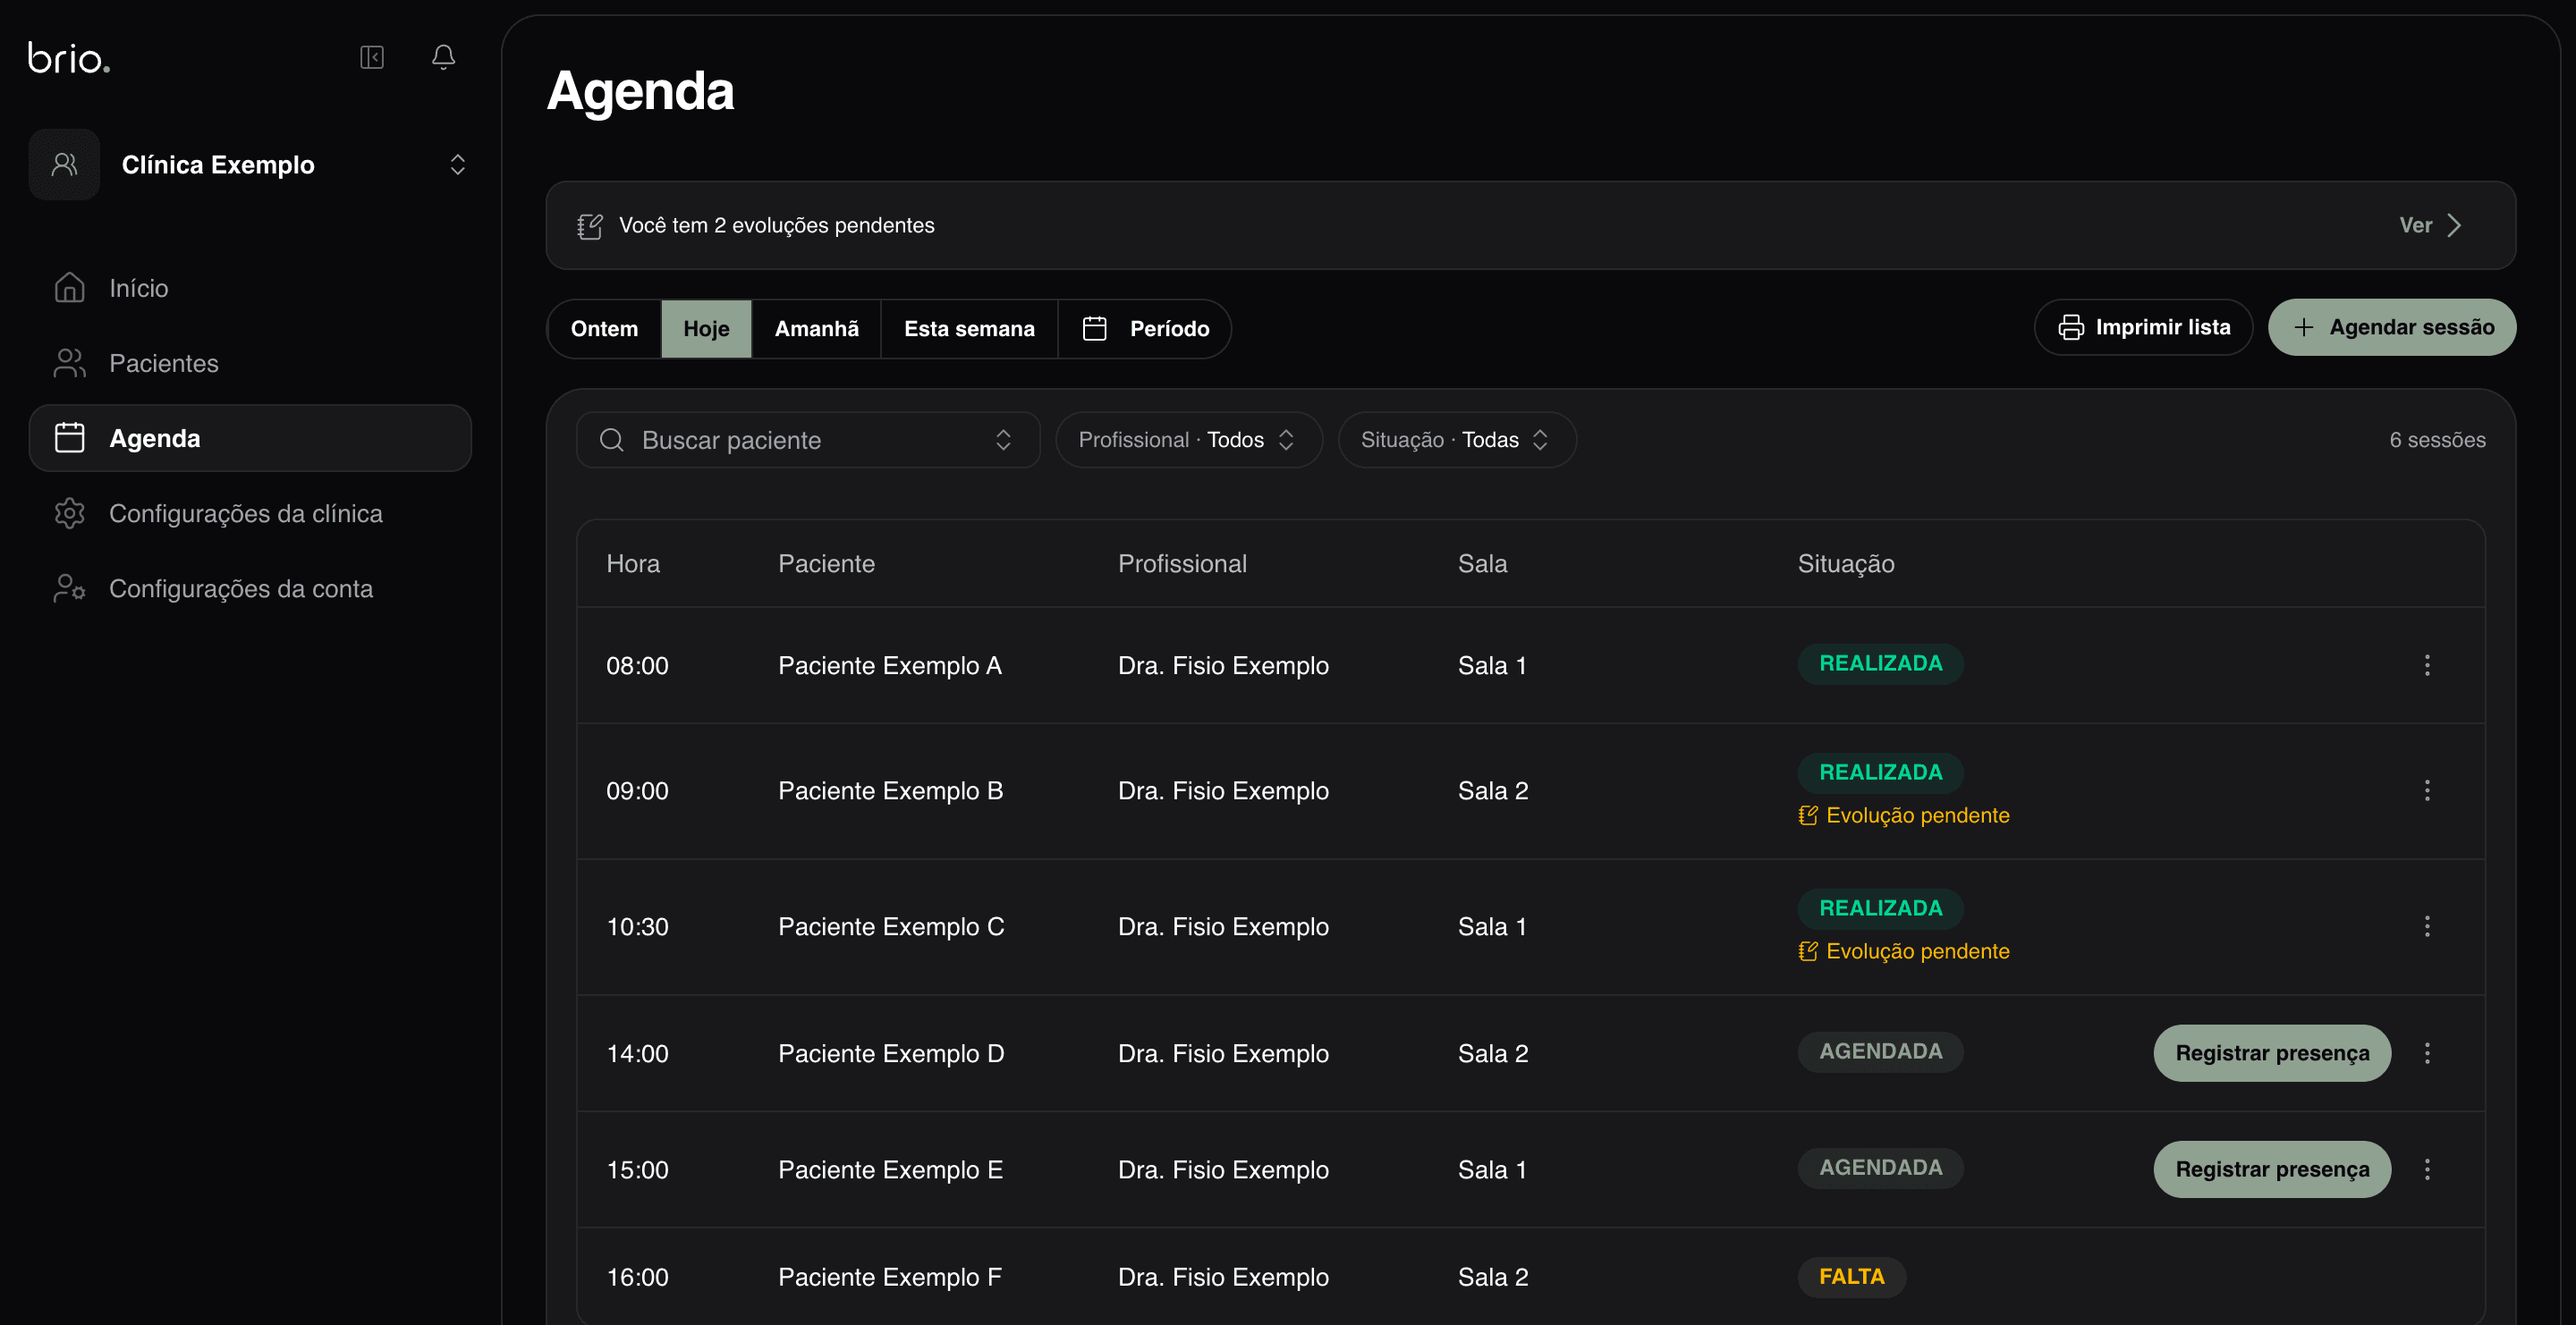The image size is (2576, 1325).
Task: Open the Profissional filter dropdown
Action: point(1188,441)
